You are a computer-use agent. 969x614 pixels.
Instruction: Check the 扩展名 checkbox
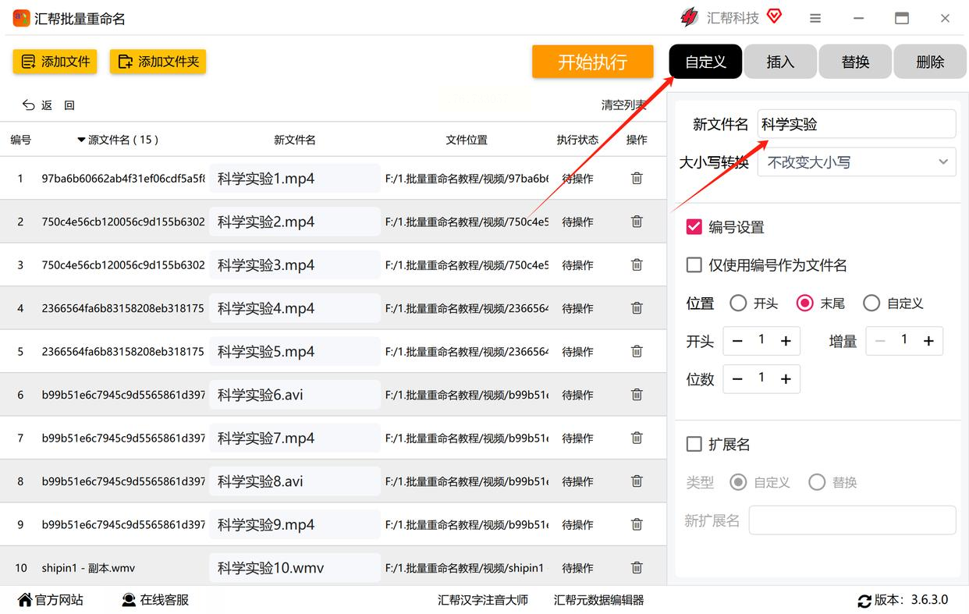tap(694, 444)
